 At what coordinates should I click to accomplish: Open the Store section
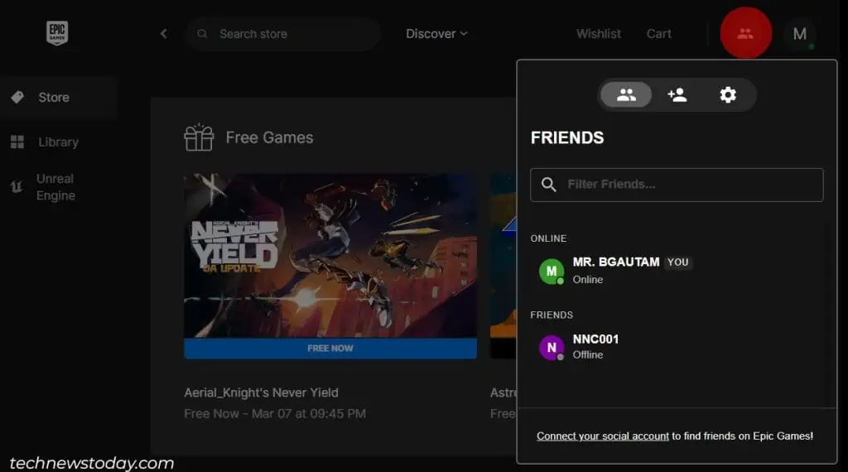click(x=59, y=98)
